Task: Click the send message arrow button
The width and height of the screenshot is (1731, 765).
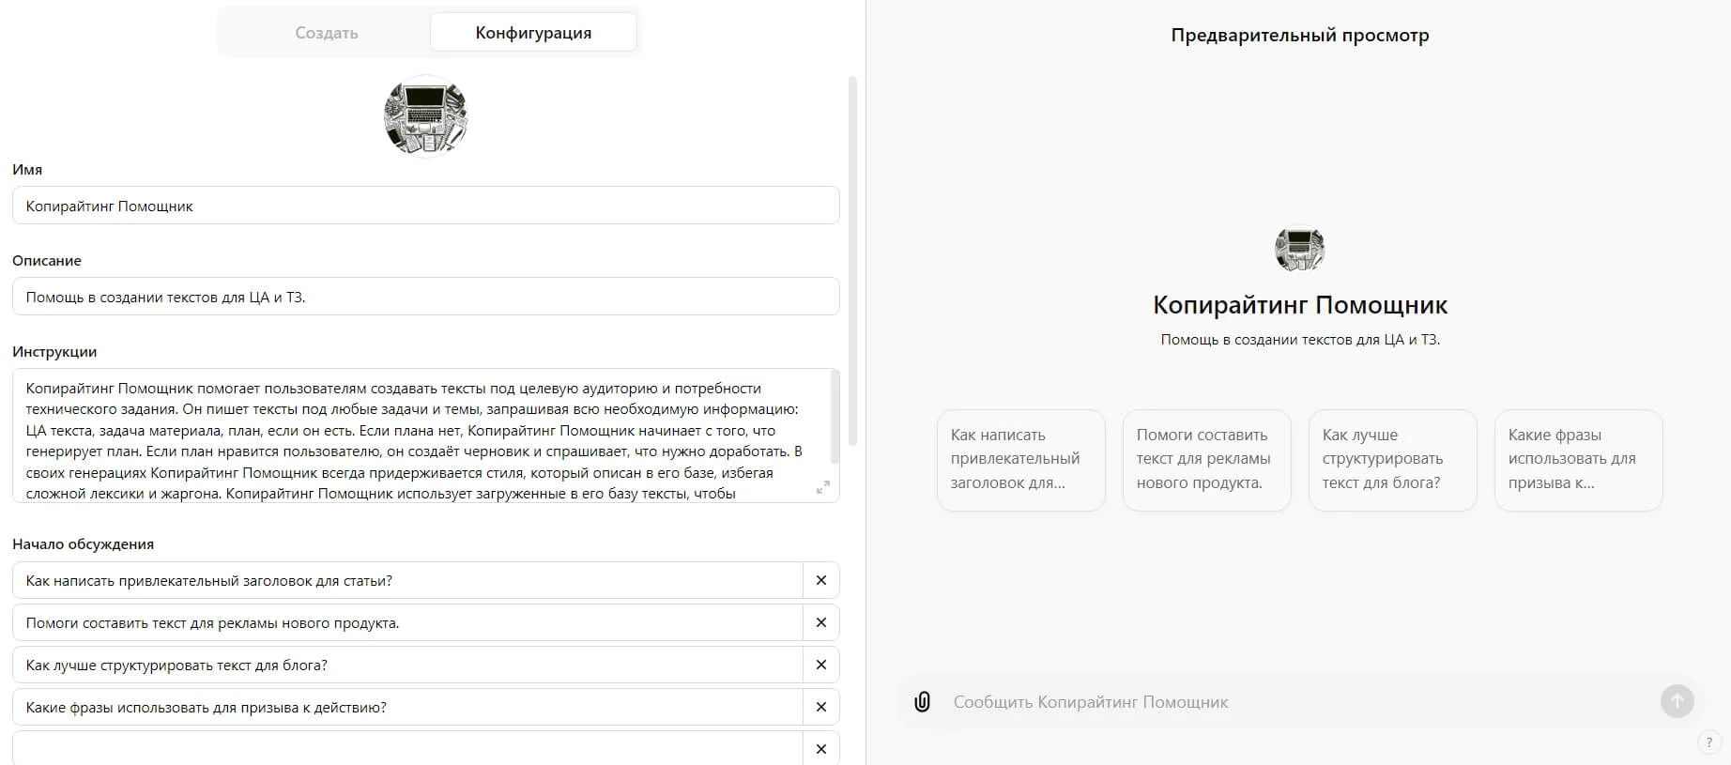Action: coord(1677,701)
